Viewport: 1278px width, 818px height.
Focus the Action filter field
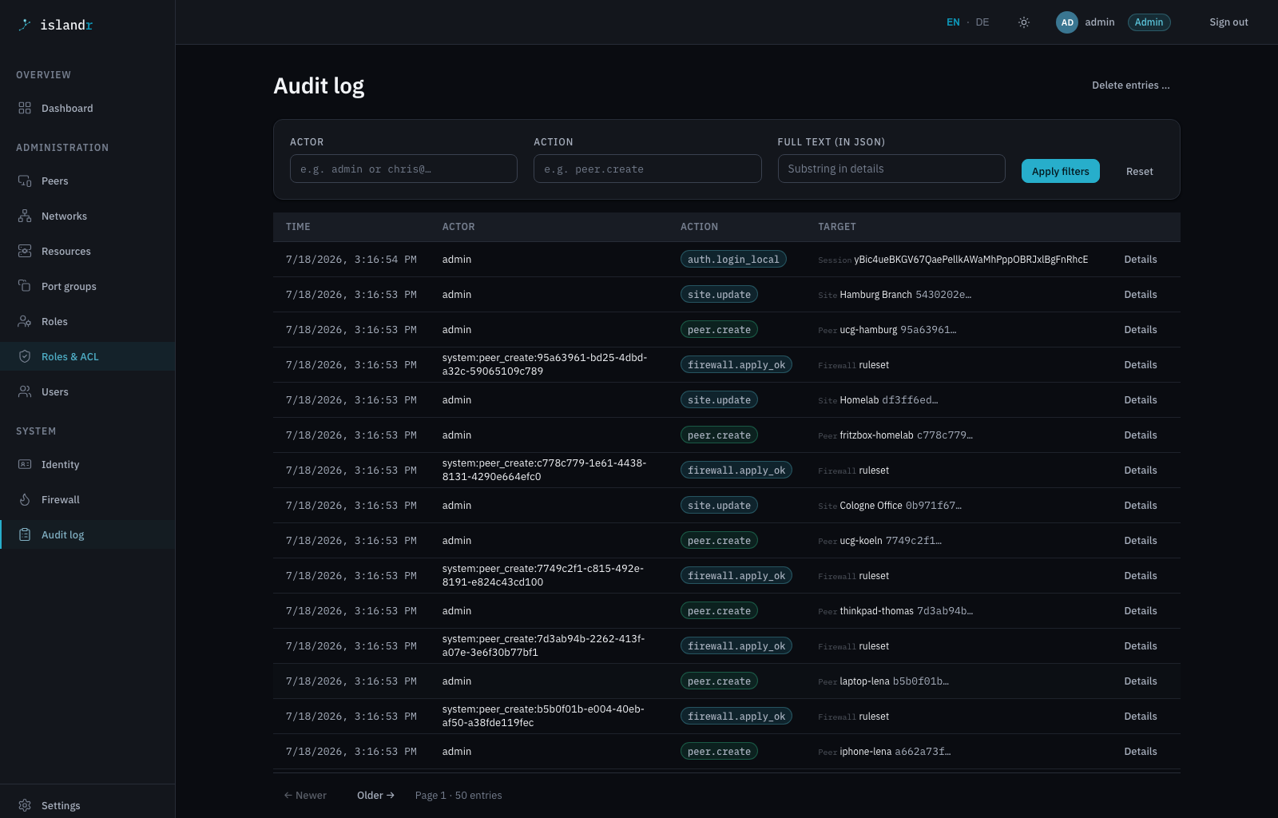pos(647,169)
